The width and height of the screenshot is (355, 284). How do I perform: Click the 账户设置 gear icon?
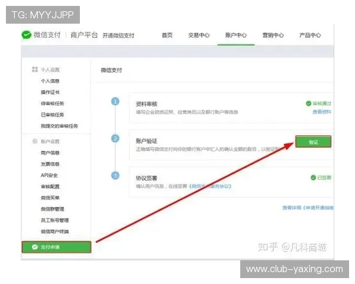[x=35, y=141]
